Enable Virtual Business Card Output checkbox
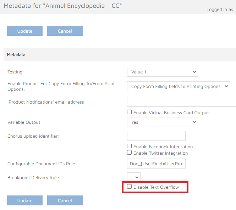236x210 pixels. click(130, 112)
